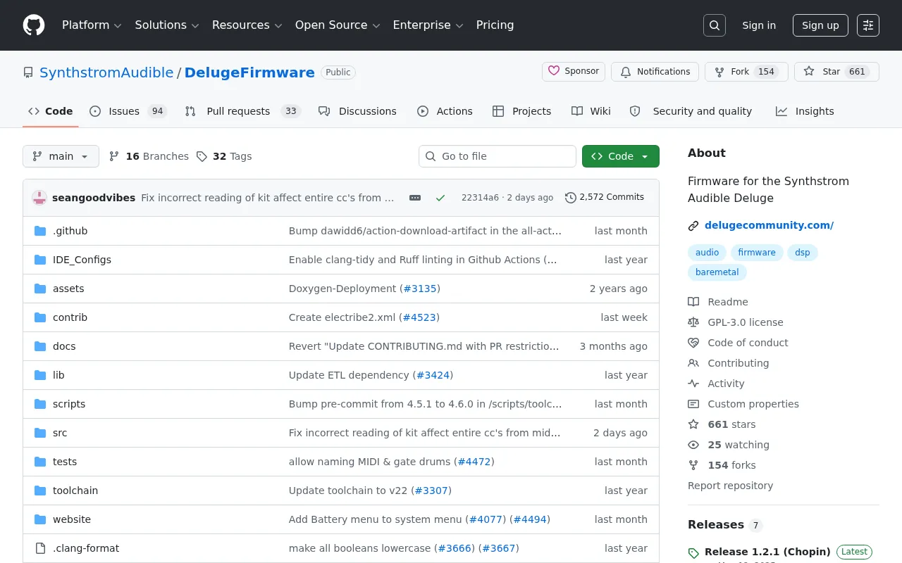Open the search magnifier icon
The image size is (902, 563).
pyautogui.click(x=715, y=25)
